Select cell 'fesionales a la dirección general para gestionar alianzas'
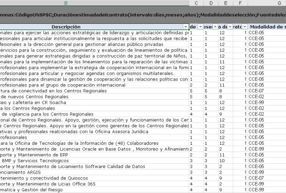Image resolution: width=286 pixels, height=193 pixels. [94, 44]
